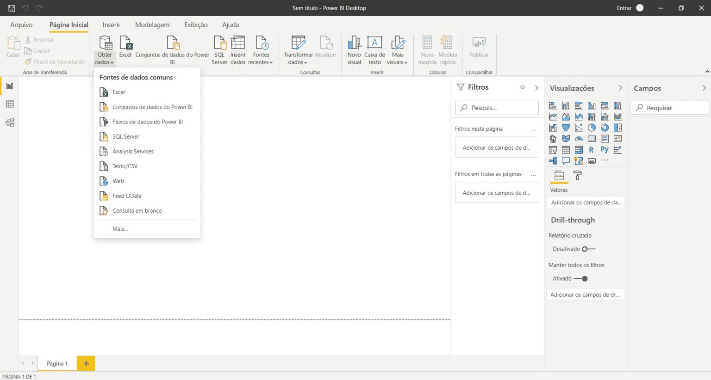Switch to Model view in the left sidebar
Viewport: 711px width, 380px height.
coord(9,123)
